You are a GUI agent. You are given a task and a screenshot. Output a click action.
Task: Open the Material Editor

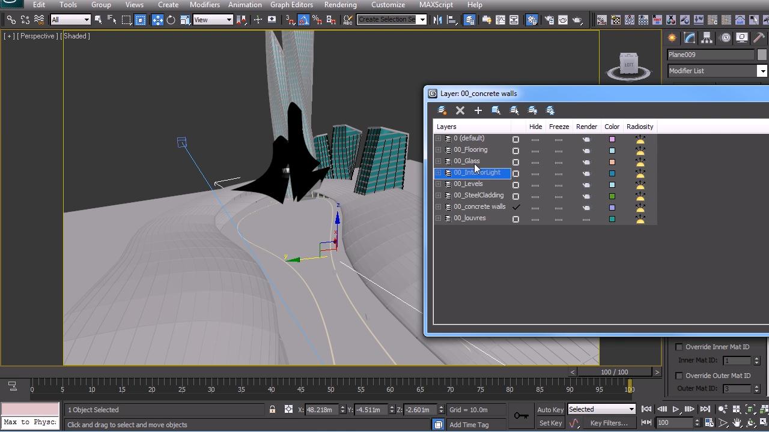click(x=532, y=20)
